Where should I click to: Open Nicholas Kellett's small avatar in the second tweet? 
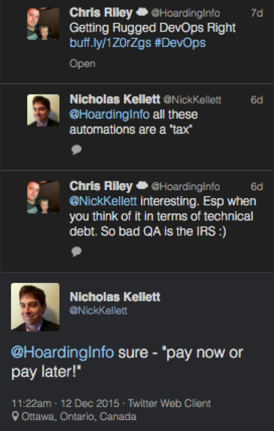click(x=43, y=110)
